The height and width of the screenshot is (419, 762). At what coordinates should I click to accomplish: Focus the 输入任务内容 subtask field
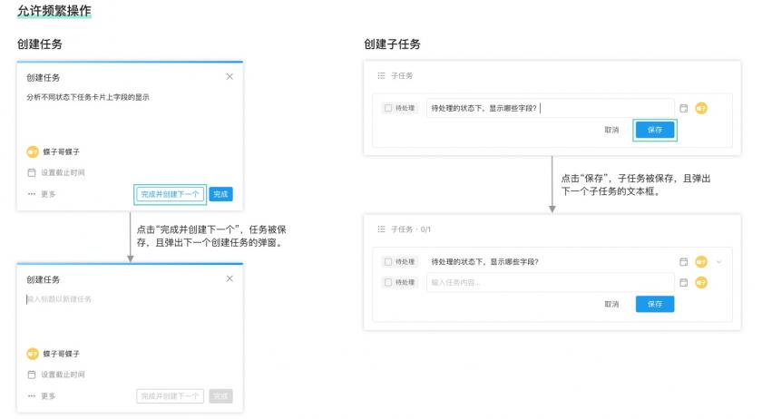[550, 282]
